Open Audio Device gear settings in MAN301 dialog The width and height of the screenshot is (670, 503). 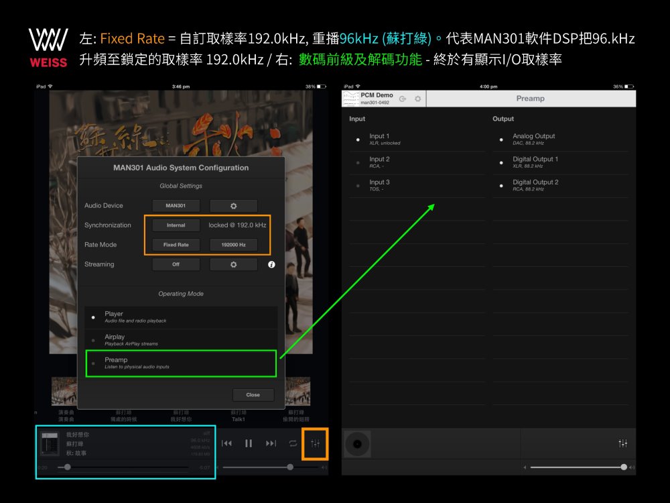(x=233, y=206)
